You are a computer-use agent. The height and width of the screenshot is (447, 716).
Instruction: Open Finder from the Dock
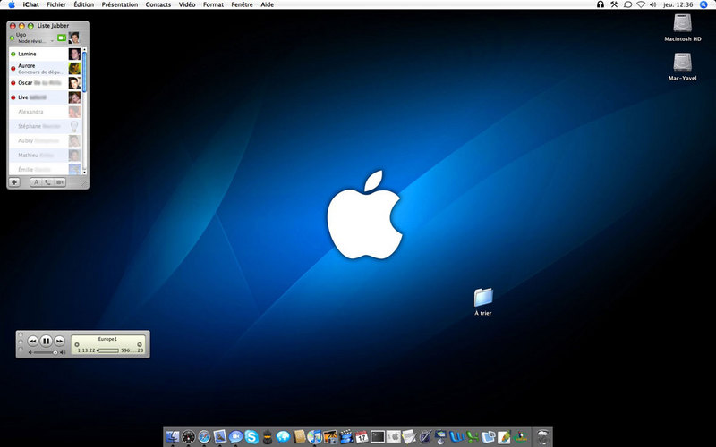173,436
